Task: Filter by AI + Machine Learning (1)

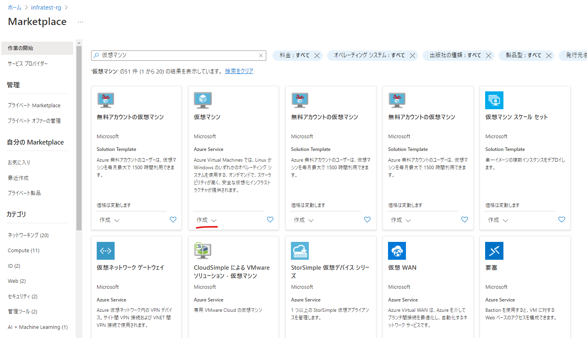Action: (x=38, y=327)
